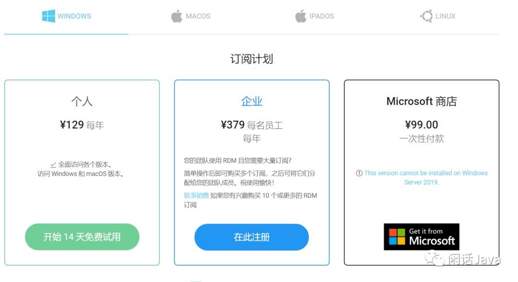Image resolution: width=518 pixels, height=282 pixels.
Task: Click the 在此注册 register button
Action: tap(251, 237)
